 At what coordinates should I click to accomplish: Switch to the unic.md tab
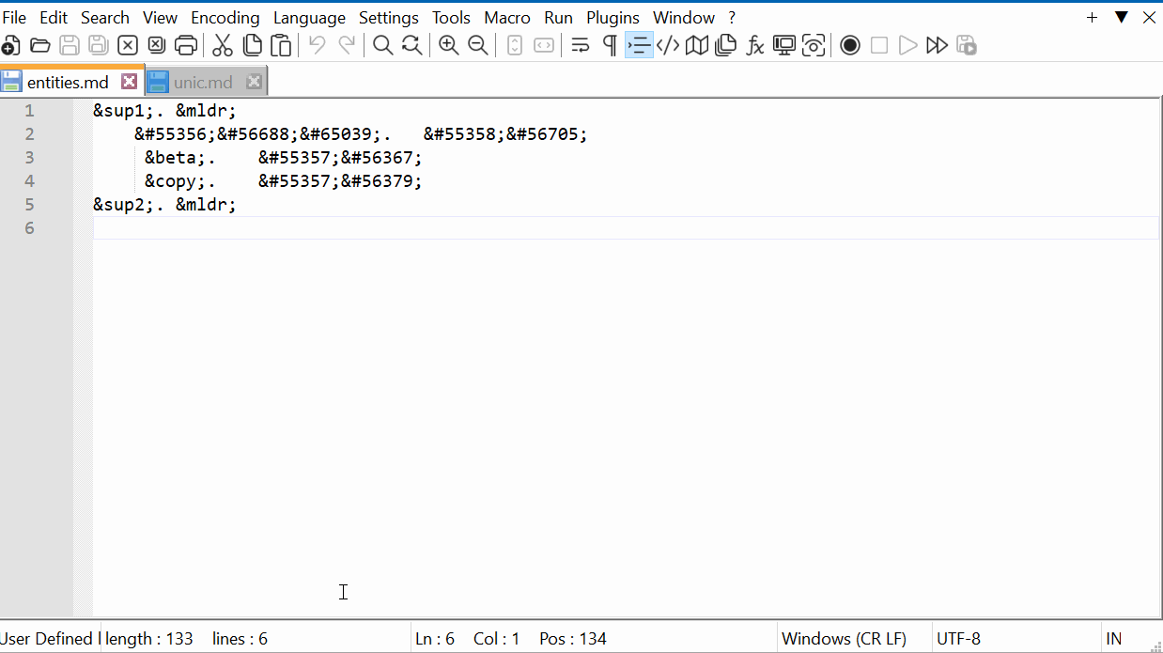pos(203,82)
